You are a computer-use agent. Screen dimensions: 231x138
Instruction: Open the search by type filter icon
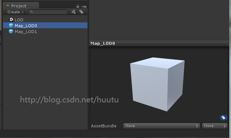[x=73, y=12]
